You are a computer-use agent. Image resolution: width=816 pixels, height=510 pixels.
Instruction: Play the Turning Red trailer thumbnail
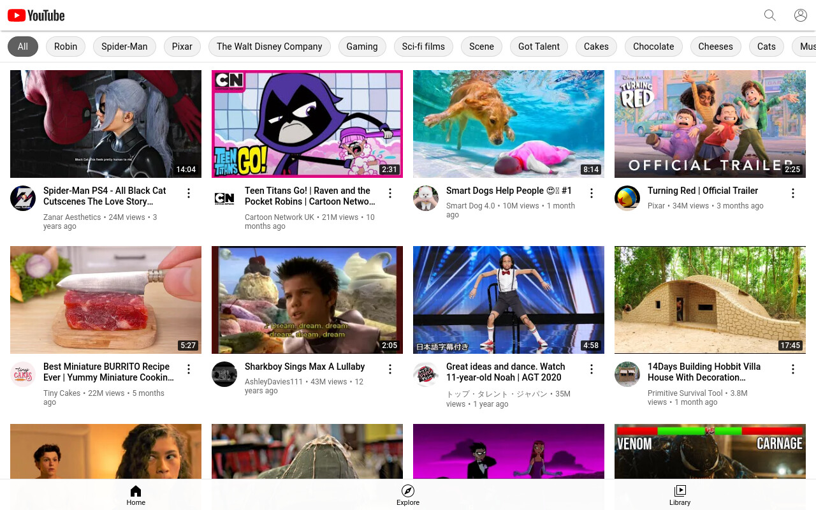point(710,124)
